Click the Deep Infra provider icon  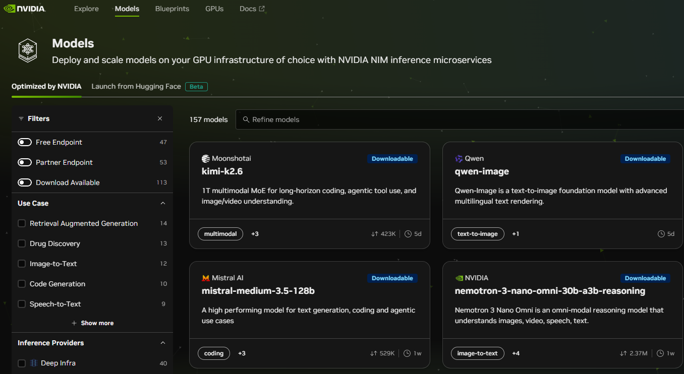tap(34, 363)
